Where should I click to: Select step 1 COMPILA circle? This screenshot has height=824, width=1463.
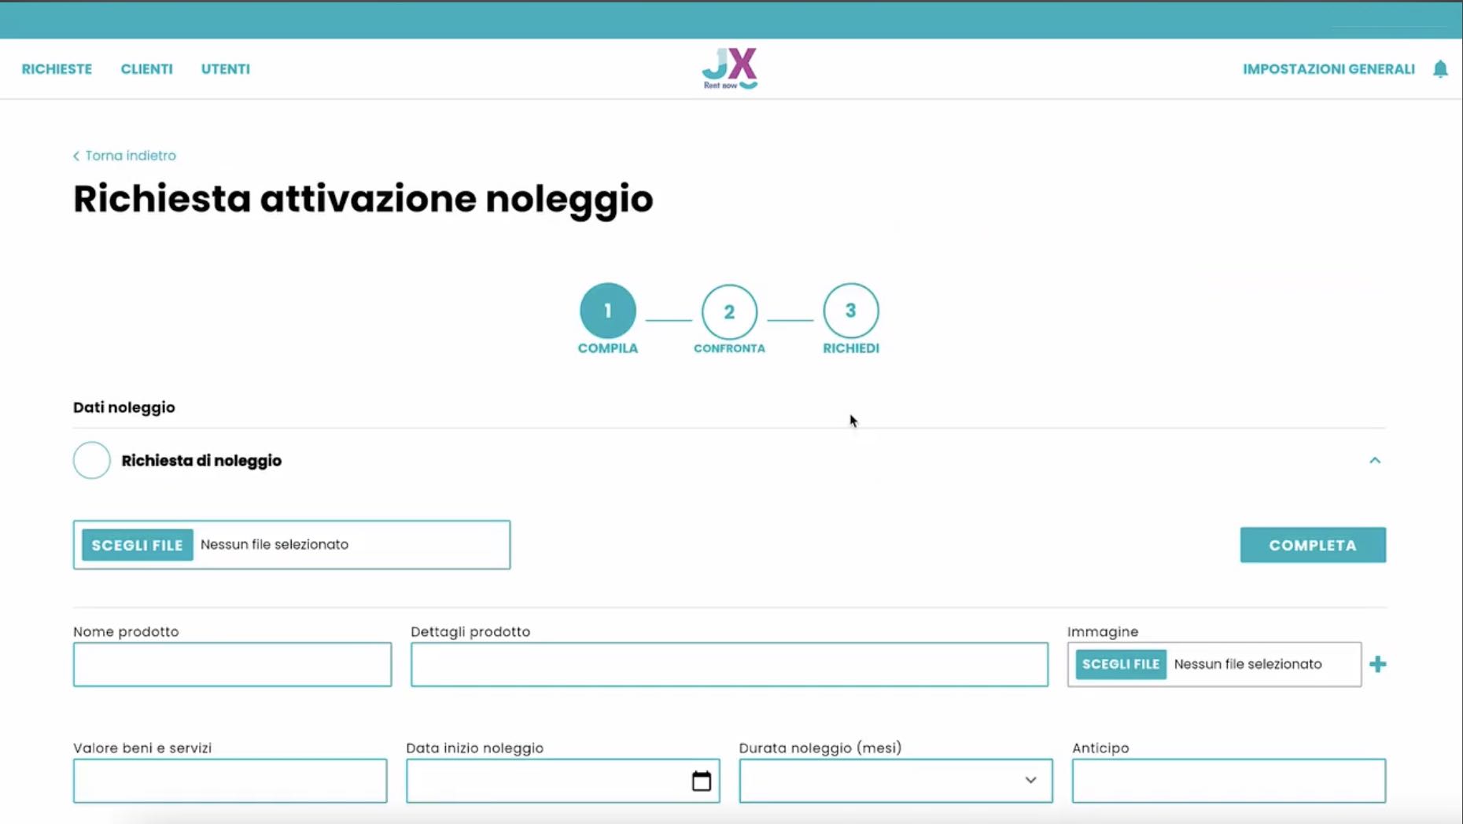click(x=607, y=310)
